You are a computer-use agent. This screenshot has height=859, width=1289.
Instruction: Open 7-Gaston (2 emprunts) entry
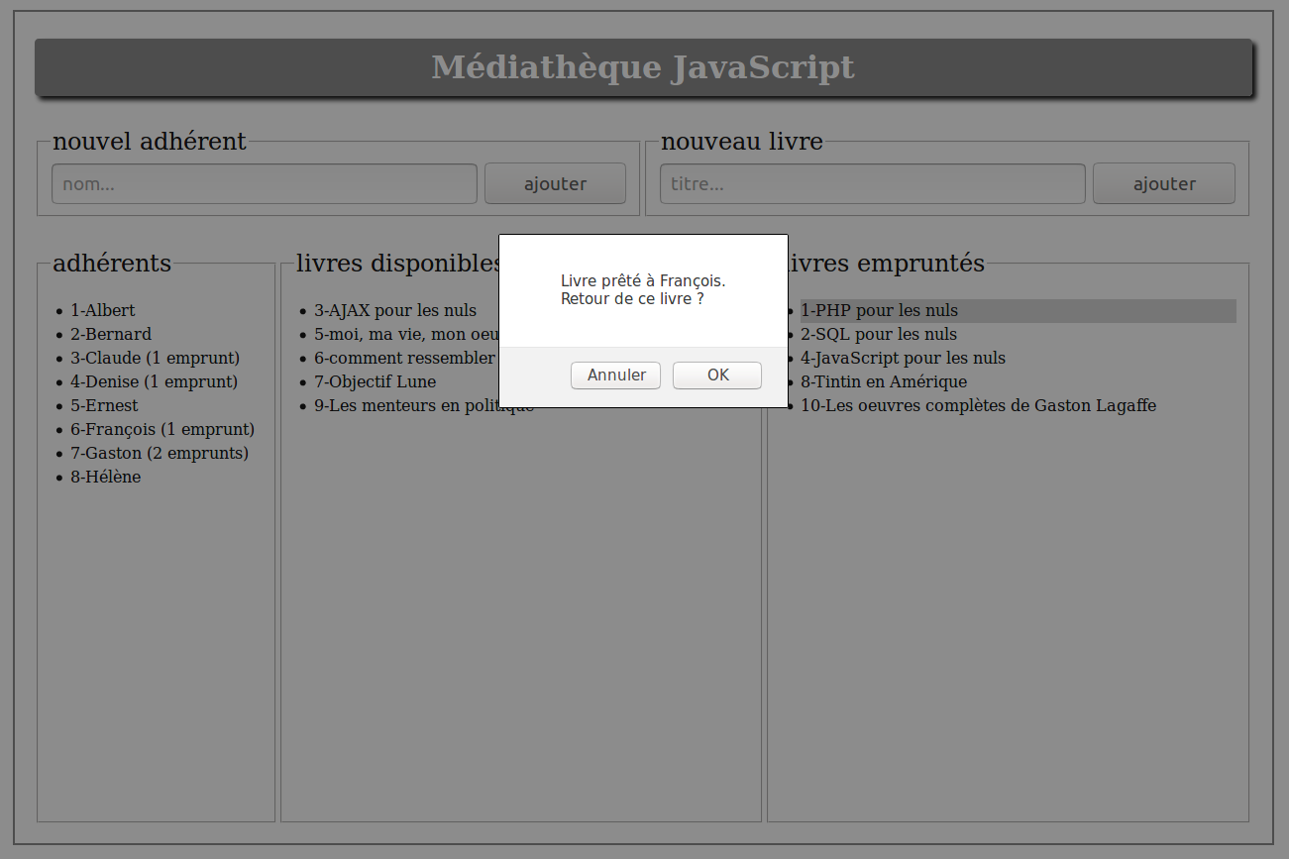160,454
